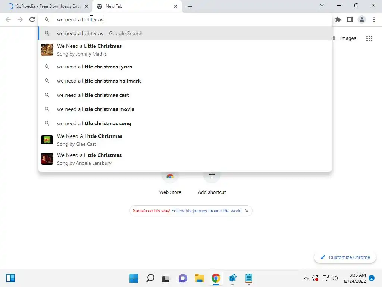
Task: Open the Extensions puzzle icon
Action: coord(338,19)
